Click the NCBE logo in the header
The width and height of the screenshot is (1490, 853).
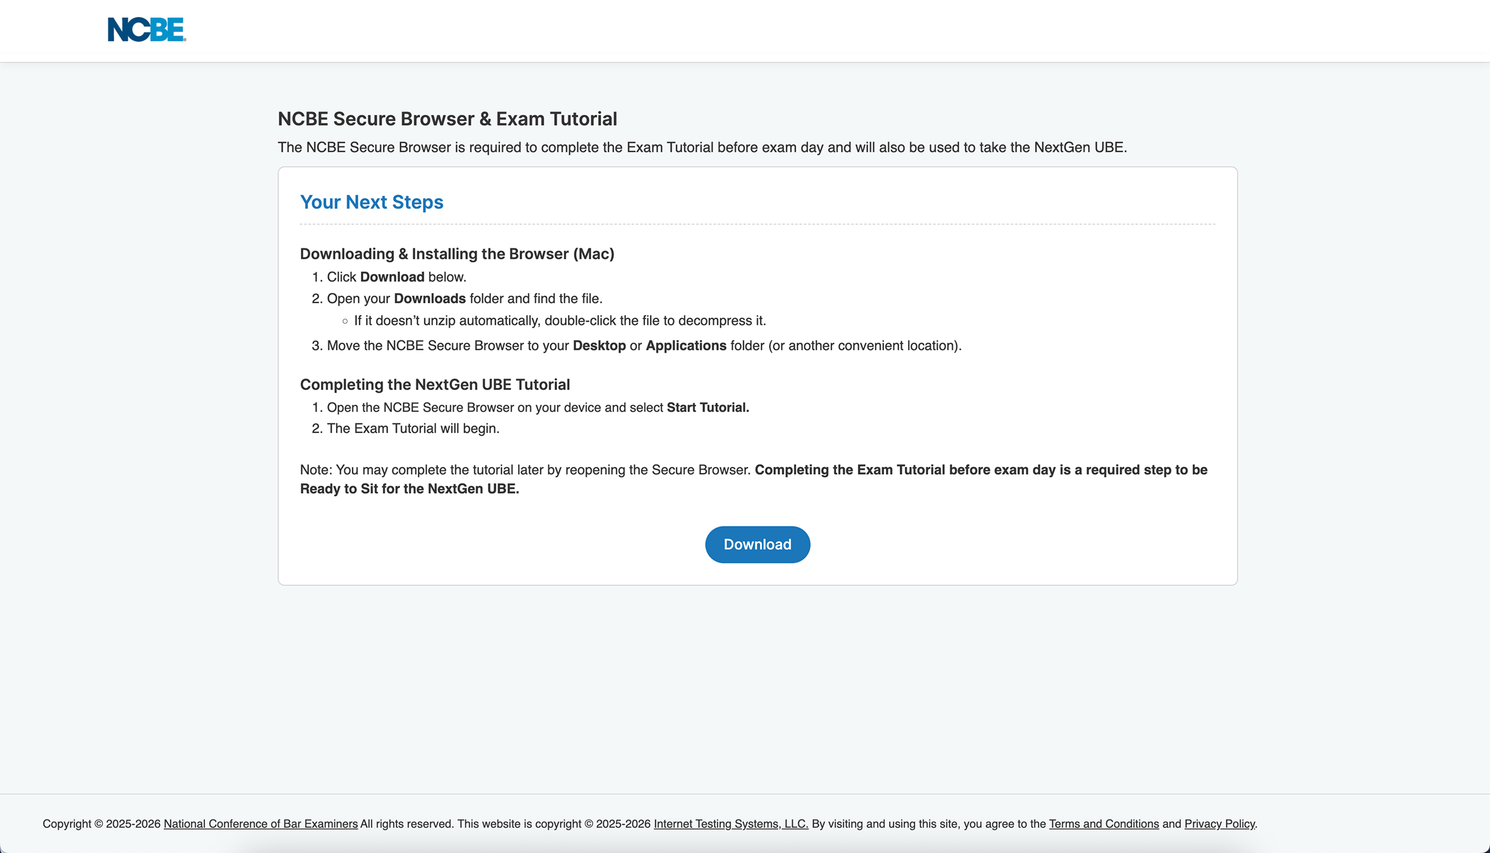tap(147, 29)
